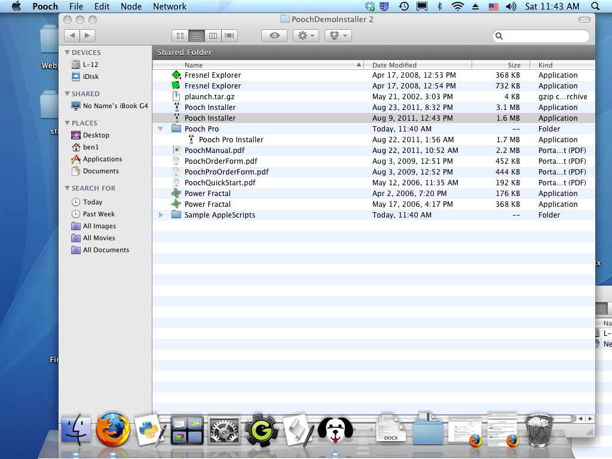Select the PoochManual.pdf file icon

[x=176, y=150]
